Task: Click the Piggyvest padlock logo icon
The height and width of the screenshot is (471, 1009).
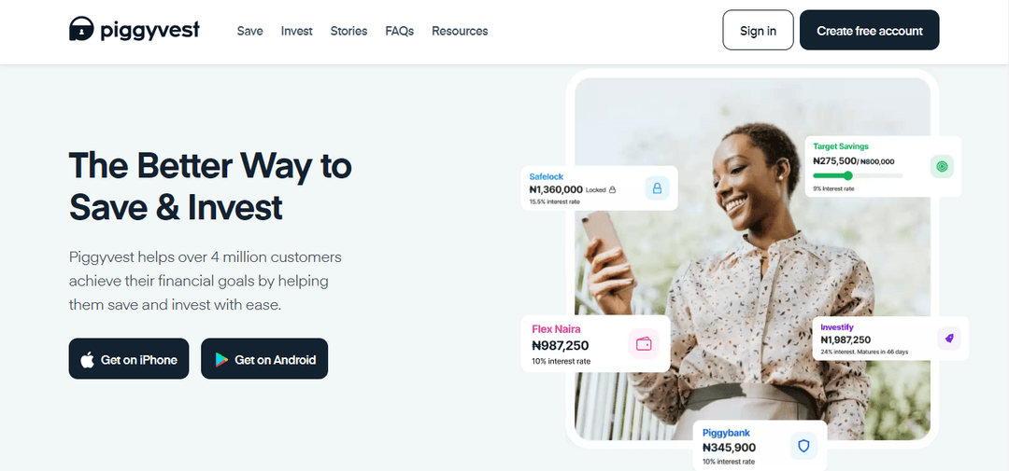Action: (x=81, y=29)
